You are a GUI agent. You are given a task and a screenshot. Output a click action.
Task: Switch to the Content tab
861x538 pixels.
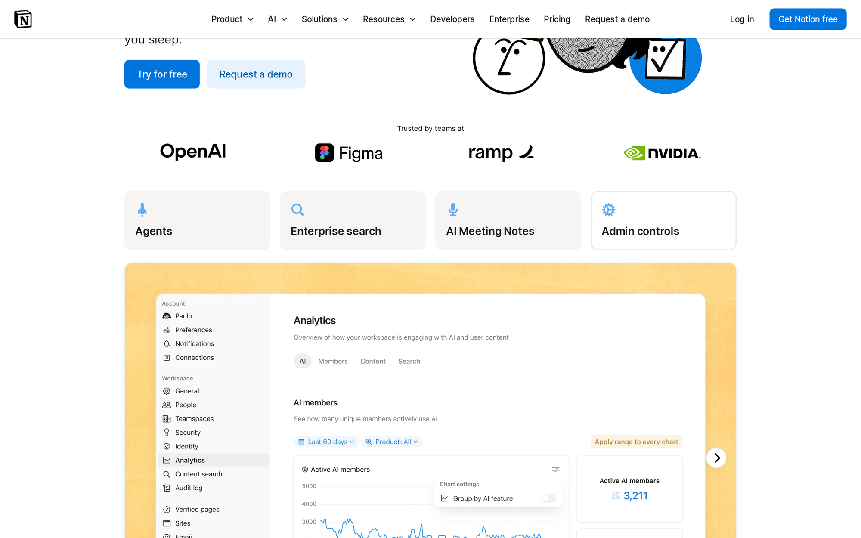[373, 361]
